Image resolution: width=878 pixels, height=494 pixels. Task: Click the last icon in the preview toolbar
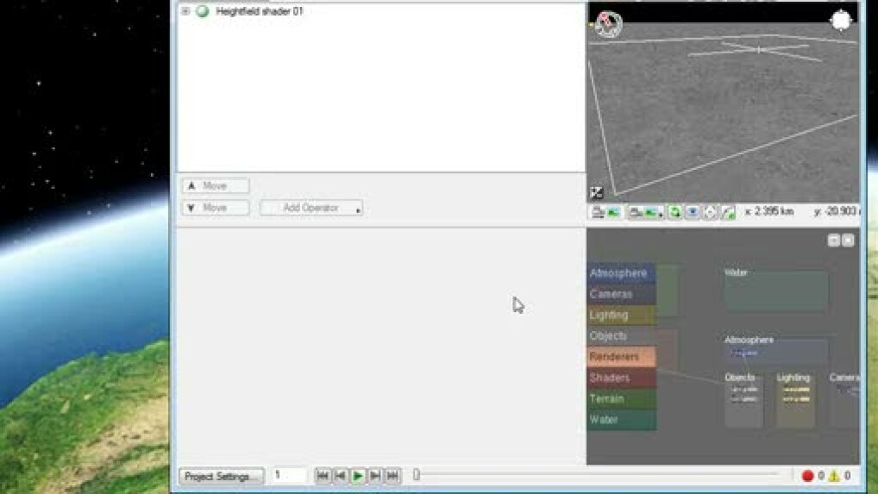[728, 212]
